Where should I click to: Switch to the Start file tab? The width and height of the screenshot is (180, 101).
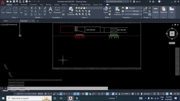point(6,21)
